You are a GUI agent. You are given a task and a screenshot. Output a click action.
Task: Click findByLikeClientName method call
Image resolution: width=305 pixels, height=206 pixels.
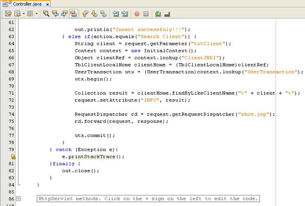point(203,93)
